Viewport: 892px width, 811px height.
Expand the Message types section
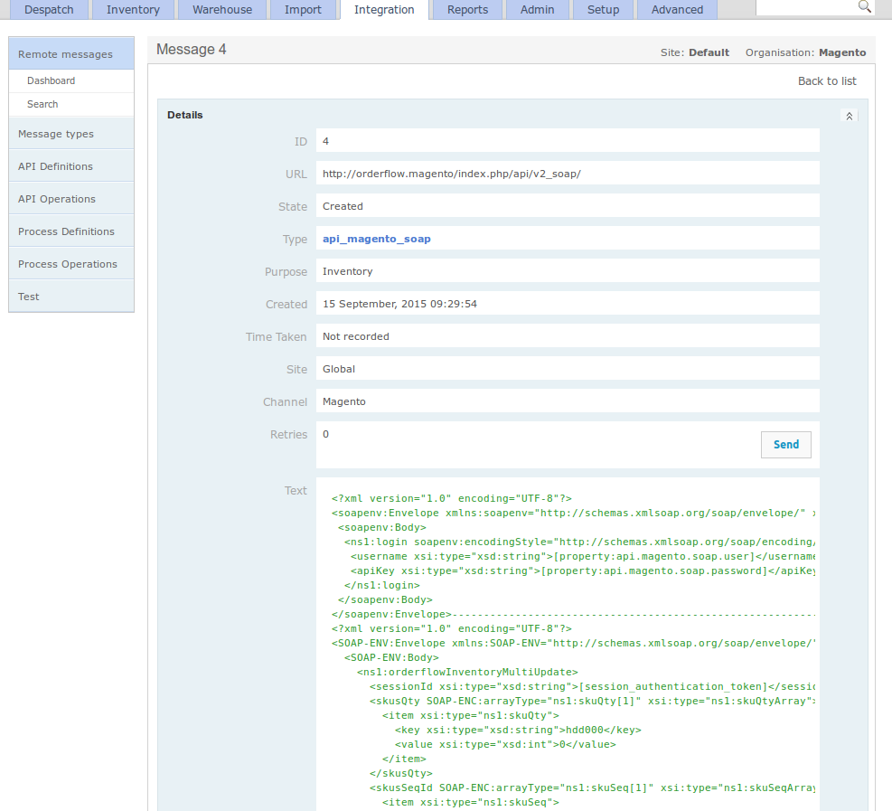coord(56,134)
